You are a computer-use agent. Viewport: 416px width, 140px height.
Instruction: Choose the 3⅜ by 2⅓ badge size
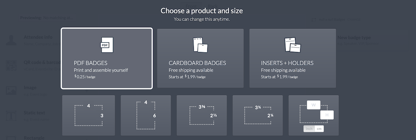coord(202,115)
